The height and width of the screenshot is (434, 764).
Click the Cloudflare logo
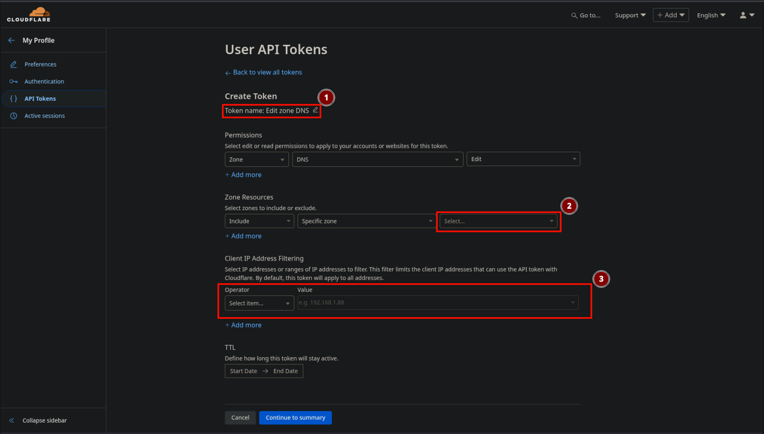point(28,14)
